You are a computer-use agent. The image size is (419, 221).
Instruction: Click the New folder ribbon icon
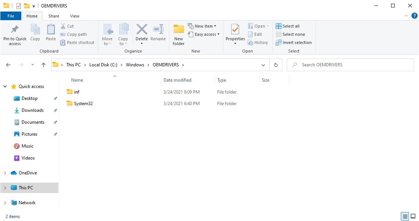[x=179, y=30]
